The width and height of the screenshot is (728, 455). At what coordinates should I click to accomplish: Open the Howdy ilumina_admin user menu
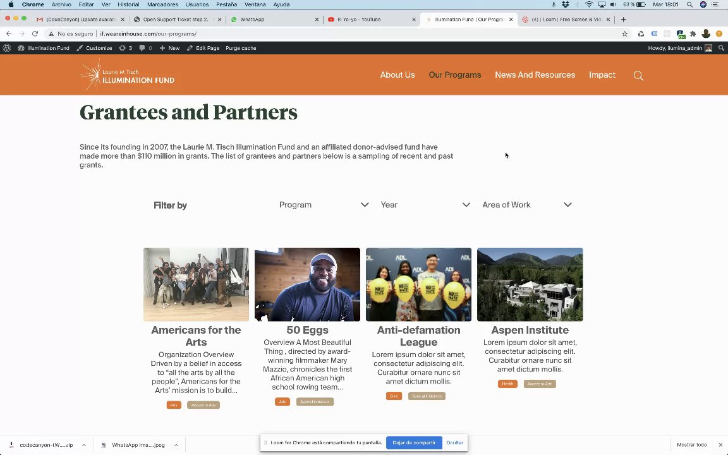click(x=680, y=48)
